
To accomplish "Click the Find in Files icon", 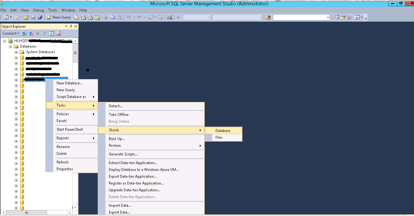I will [268, 17].
